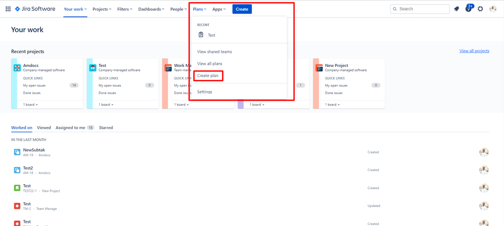Open the Apps dropdown

pos(219,9)
